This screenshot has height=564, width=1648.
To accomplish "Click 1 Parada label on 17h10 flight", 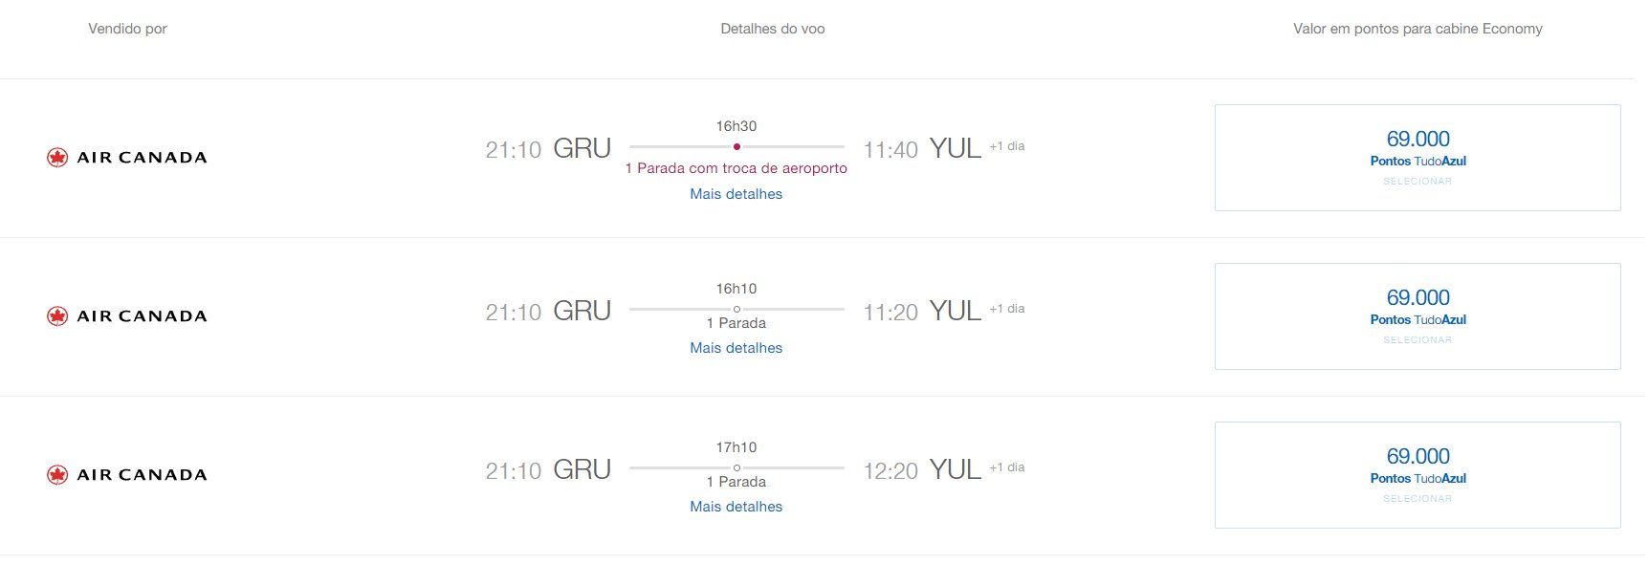I will [x=736, y=482].
